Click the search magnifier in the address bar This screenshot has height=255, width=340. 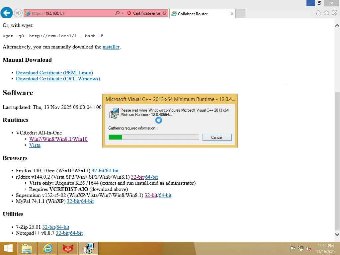pyautogui.click(x=117, y=13)
